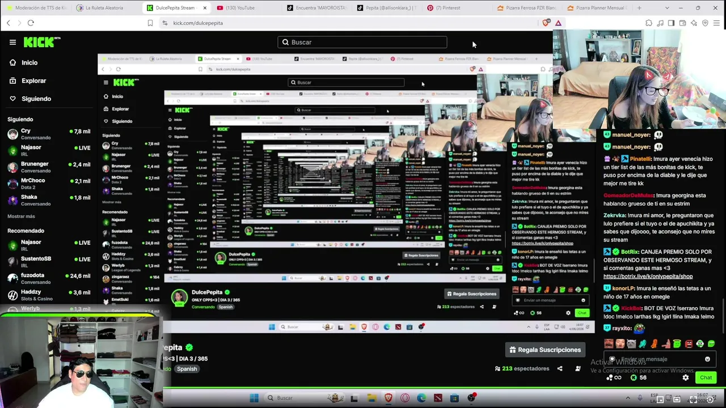
Task: Open the Brave browser taskbar icon
Action: (x=388, y=398)
